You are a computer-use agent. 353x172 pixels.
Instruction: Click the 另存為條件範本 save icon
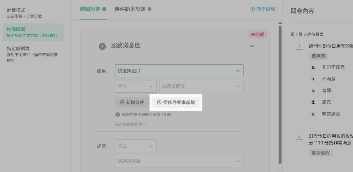[145, 124]
